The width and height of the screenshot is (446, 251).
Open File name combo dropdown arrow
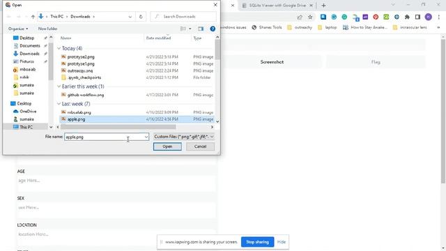146,137
